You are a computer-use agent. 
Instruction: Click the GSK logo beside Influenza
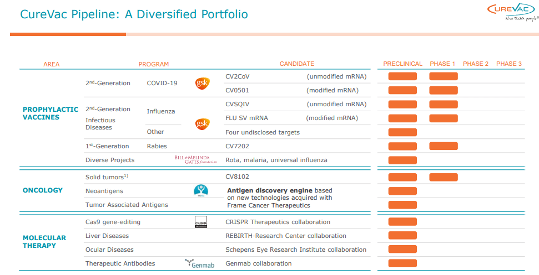202,124
